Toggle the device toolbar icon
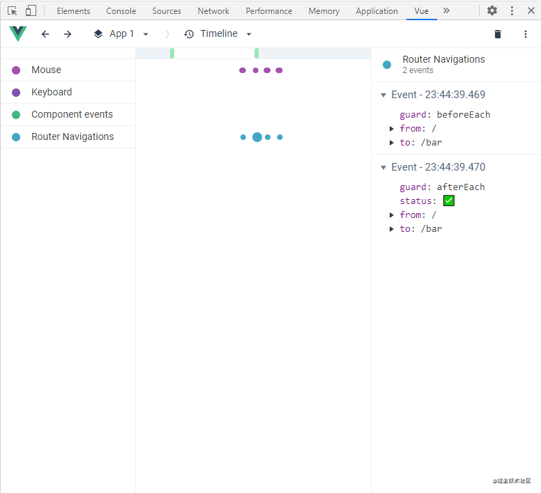 [31, 10]
